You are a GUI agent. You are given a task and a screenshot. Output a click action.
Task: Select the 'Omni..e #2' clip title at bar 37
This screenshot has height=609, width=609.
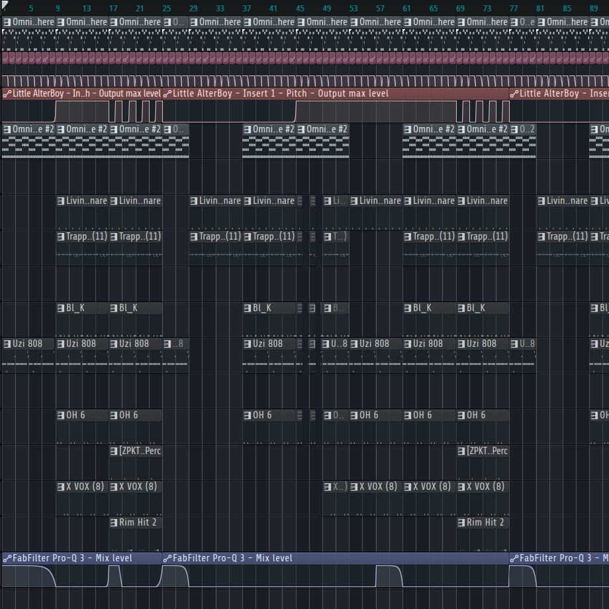point(274,129)
